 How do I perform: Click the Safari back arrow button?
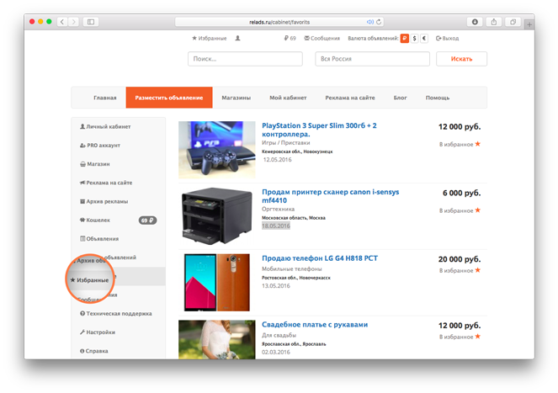[x=62, y=22]
